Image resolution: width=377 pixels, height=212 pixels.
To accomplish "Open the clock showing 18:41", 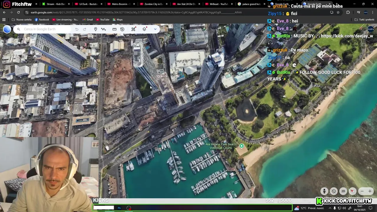I will point(360,208).
